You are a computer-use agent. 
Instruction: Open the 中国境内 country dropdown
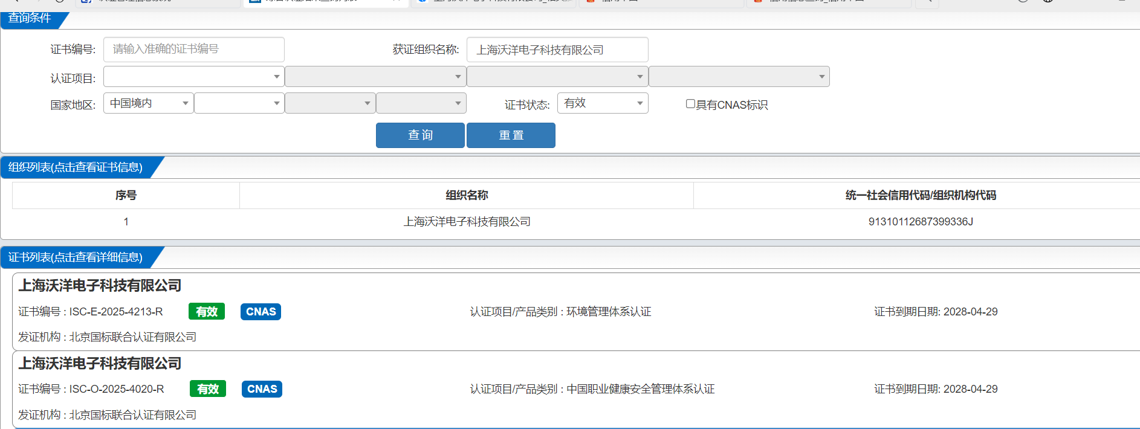[x=149, y=103]
